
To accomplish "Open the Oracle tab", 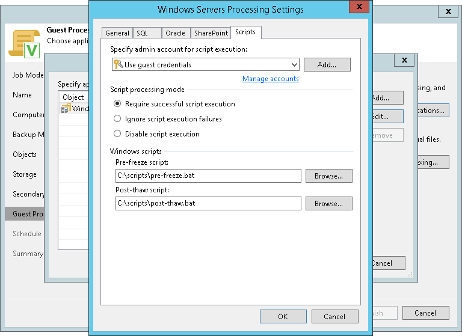I will click(176, 33).
